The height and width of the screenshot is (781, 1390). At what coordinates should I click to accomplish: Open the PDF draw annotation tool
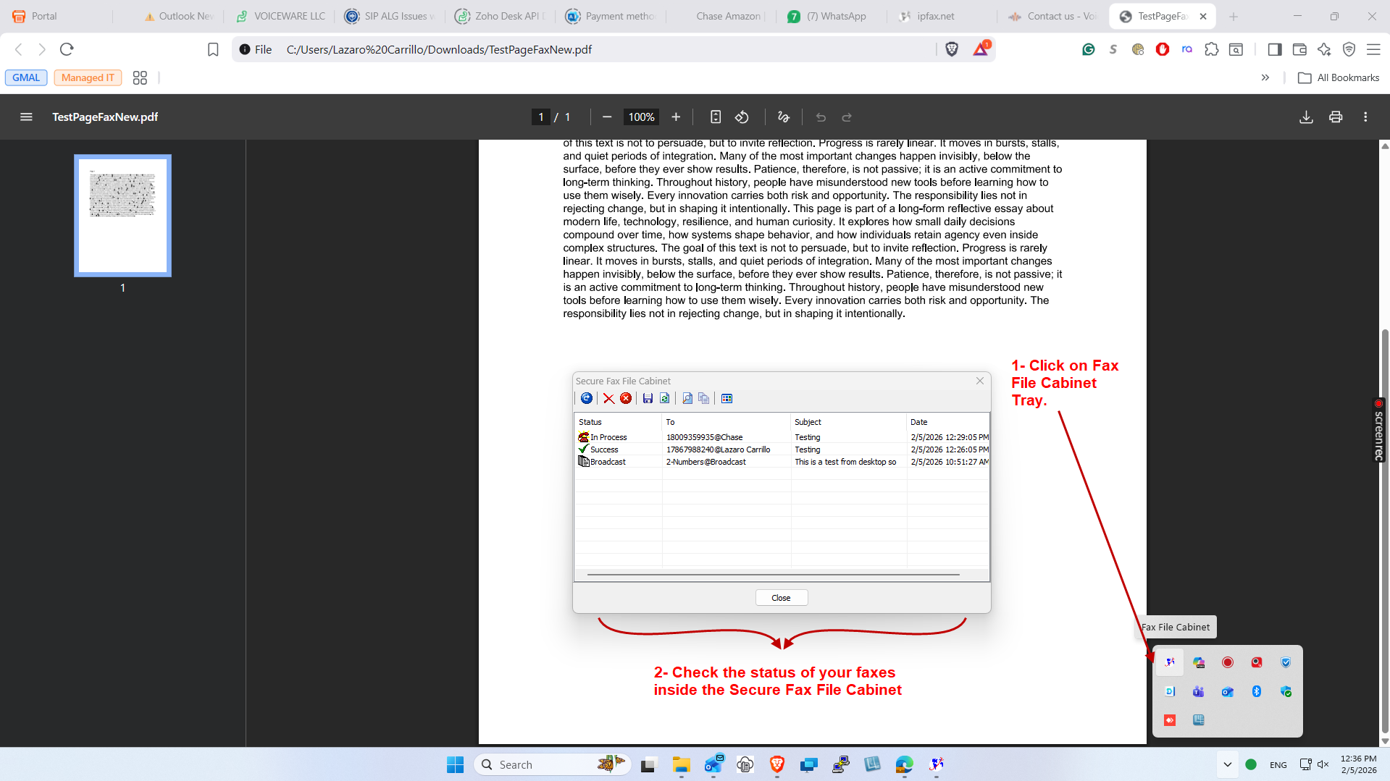(783, 117)
